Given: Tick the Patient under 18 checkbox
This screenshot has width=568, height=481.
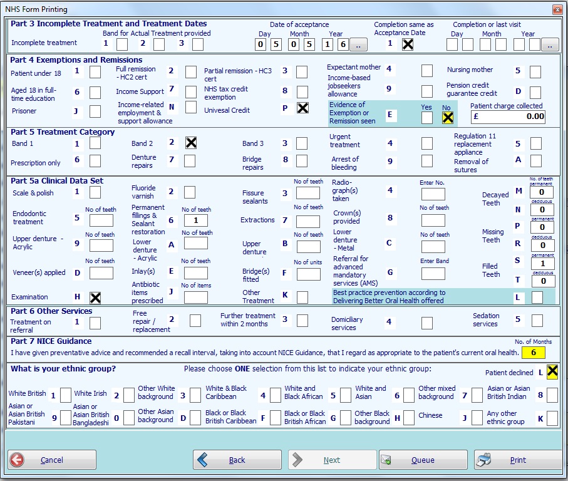Looking at the screenshot, I should pyautogui.click(x=95, y=72).
